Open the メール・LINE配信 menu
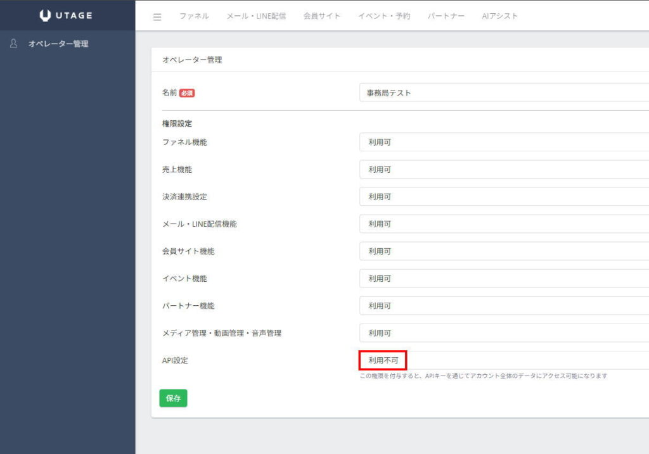 (x=256, y=16)
